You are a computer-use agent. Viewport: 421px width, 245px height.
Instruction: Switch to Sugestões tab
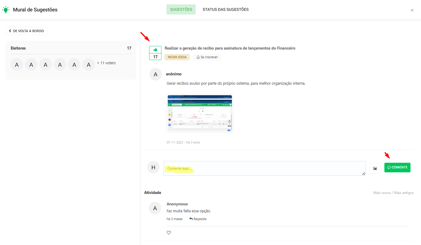tap(181, 10)
